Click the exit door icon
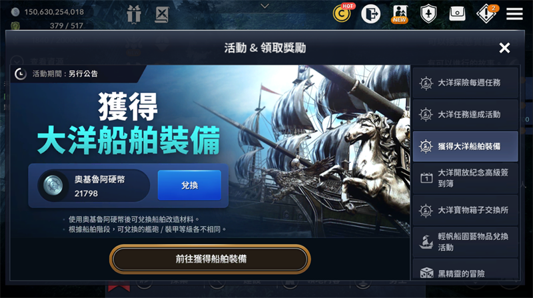Image resolution: width=533 pixels, height=298 pixels. click(x=370, y=14)
